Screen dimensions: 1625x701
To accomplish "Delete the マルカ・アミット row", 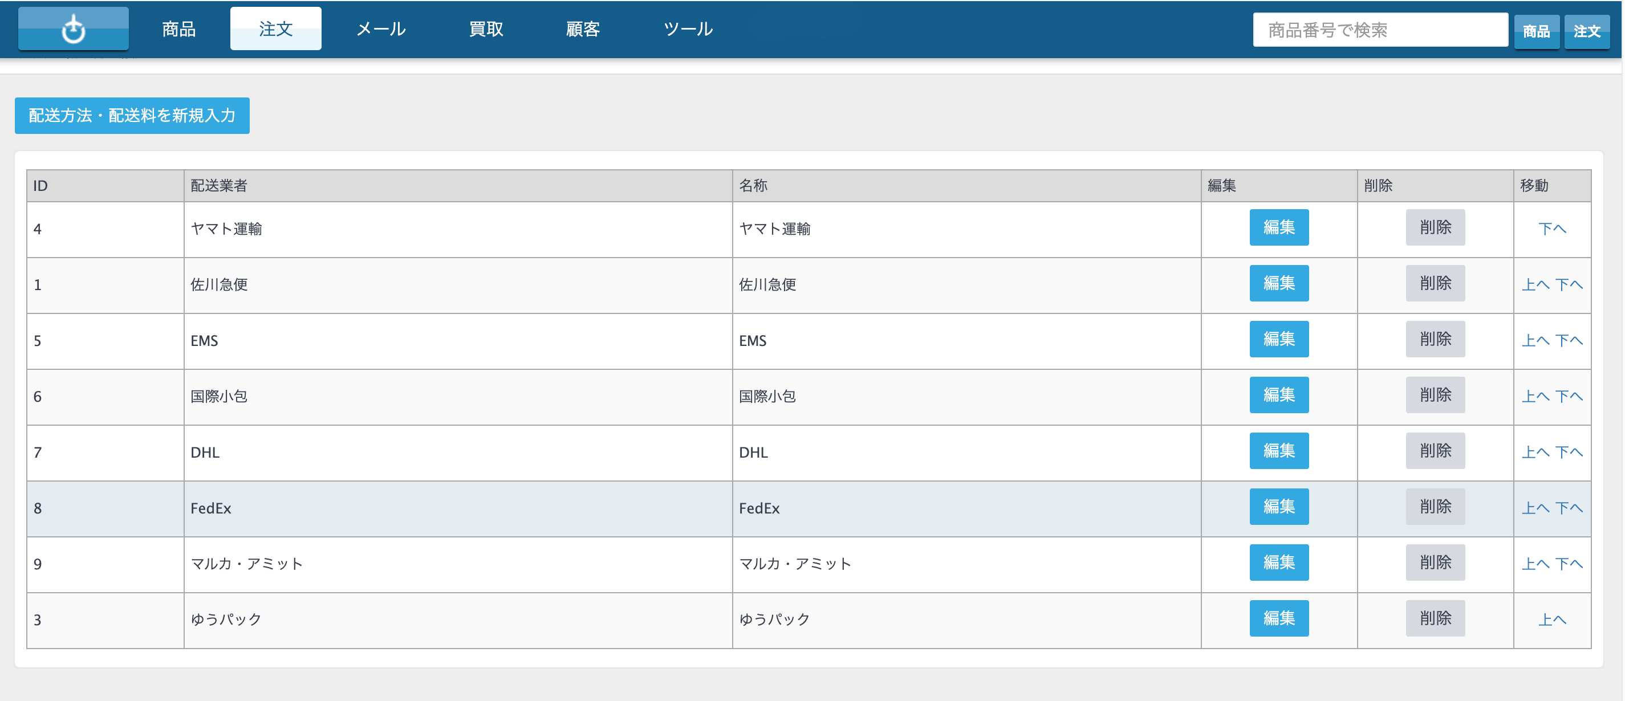I will (1435, 563).
